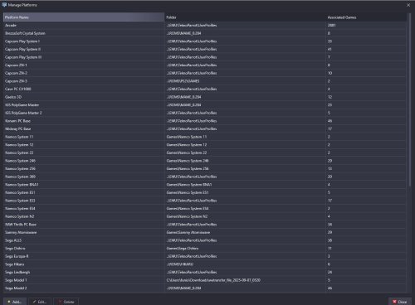
Task: Click the Close button at bottom right
Action: pos(400,302)
